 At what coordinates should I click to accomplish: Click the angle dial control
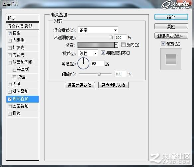point(83,63)
